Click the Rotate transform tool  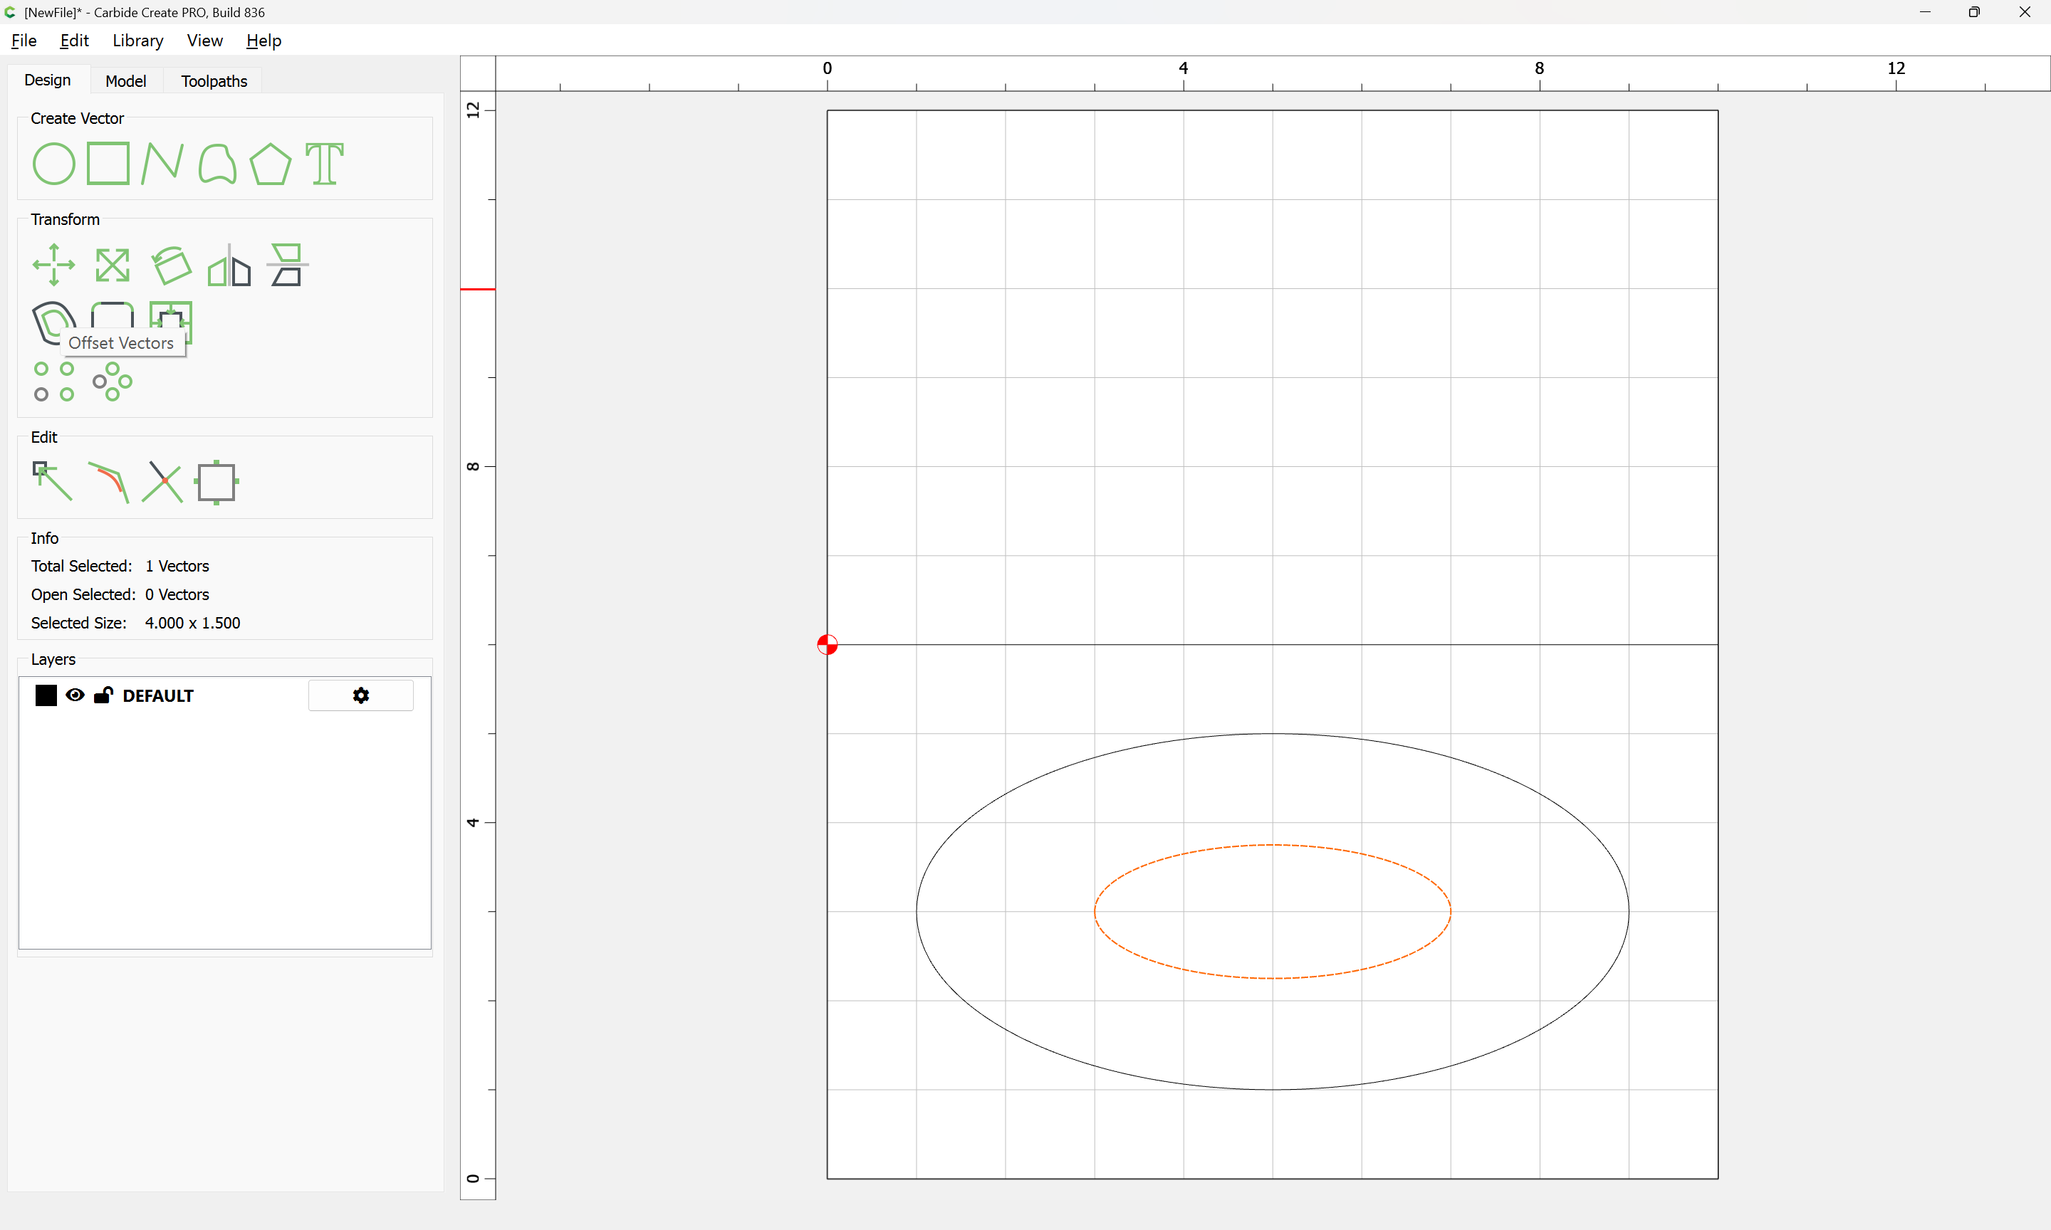pos(171,266)
